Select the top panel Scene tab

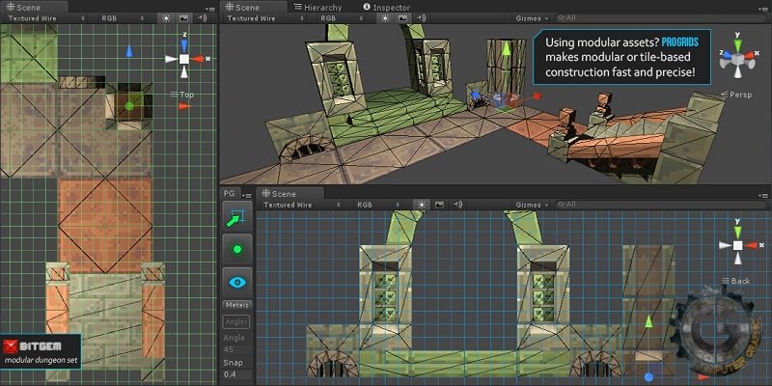pos(254,8)
